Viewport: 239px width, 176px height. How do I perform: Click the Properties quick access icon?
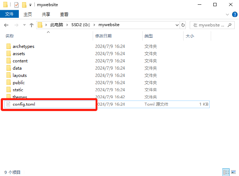[16, 5]
